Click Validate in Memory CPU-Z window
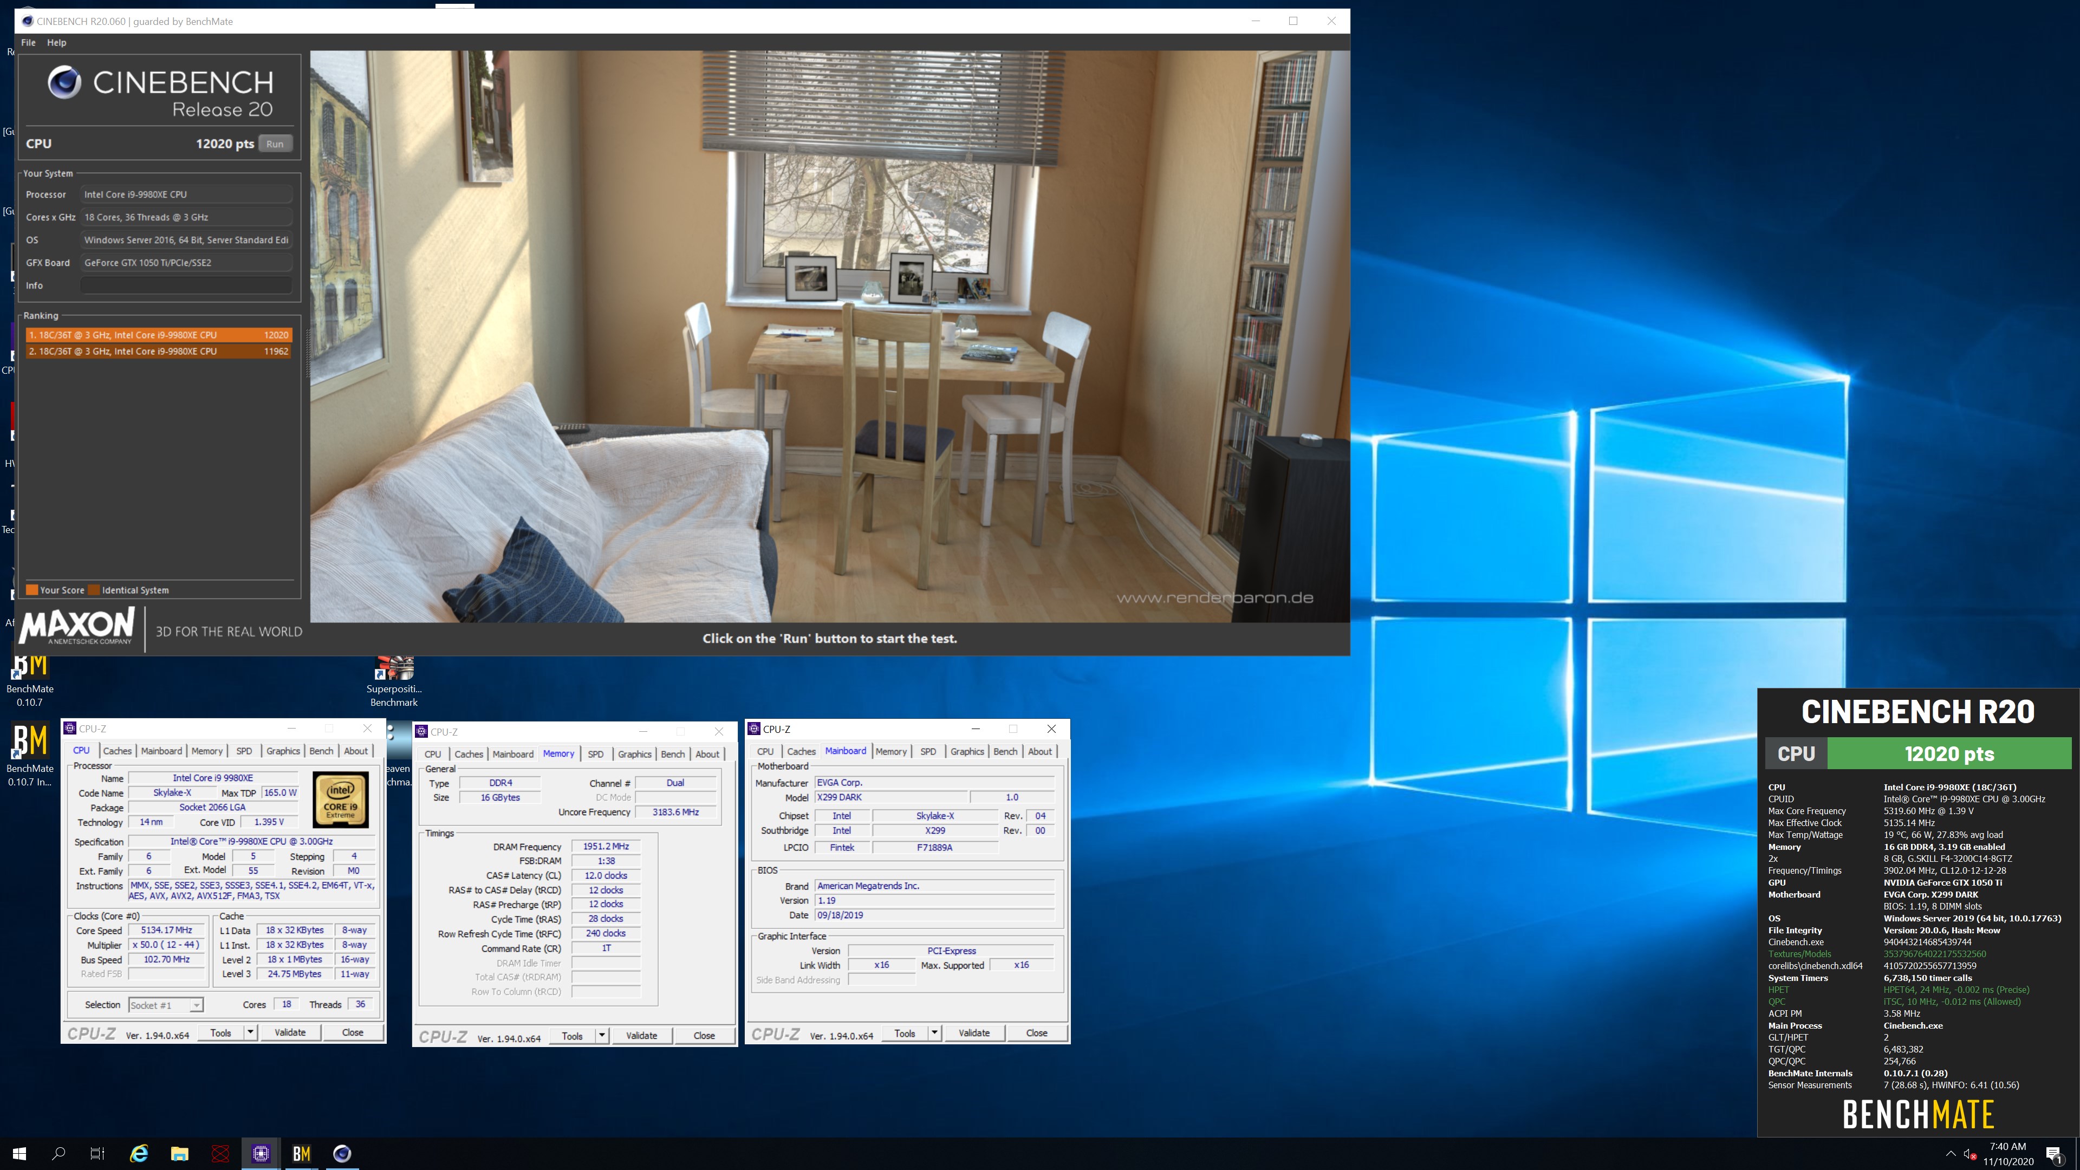Viewport: 2080px width, 1170px height. 642,1036
